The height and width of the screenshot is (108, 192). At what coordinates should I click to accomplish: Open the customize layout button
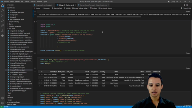point(177,1)
